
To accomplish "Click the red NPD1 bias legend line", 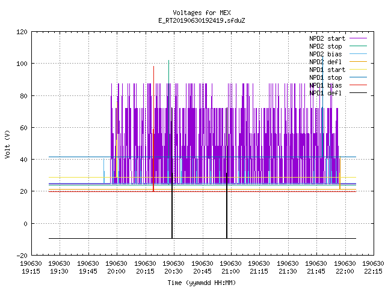I will point(358,85).
